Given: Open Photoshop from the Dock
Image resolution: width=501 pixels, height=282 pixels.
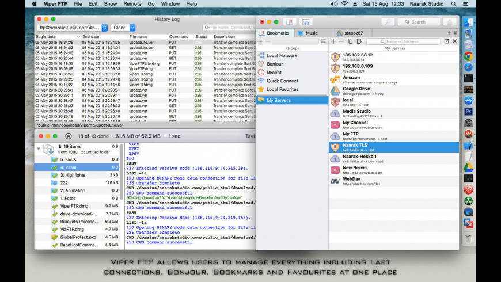Looking at the screenshot, I should [x=468, y=112].
